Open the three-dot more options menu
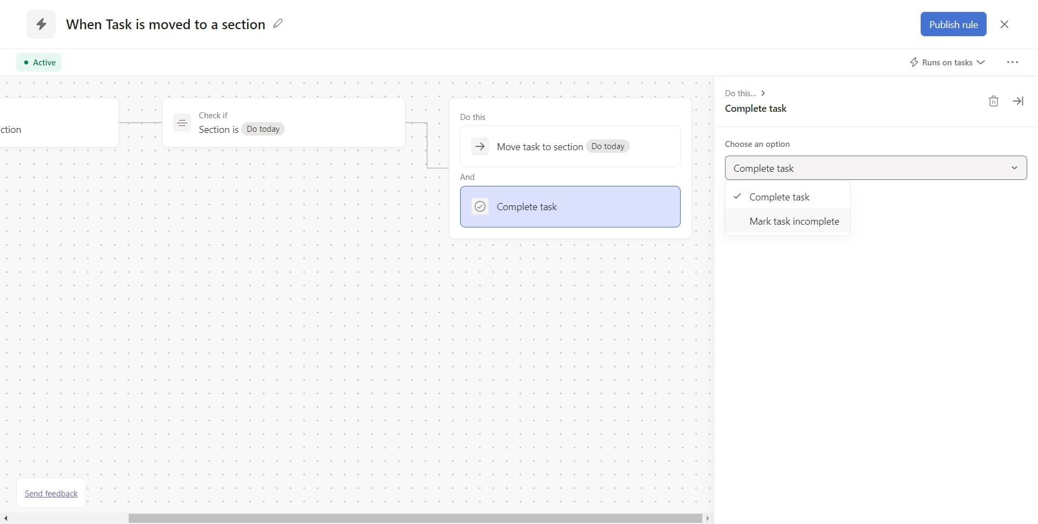This screenshot has height=524, width=1038. pos(1012,63)
